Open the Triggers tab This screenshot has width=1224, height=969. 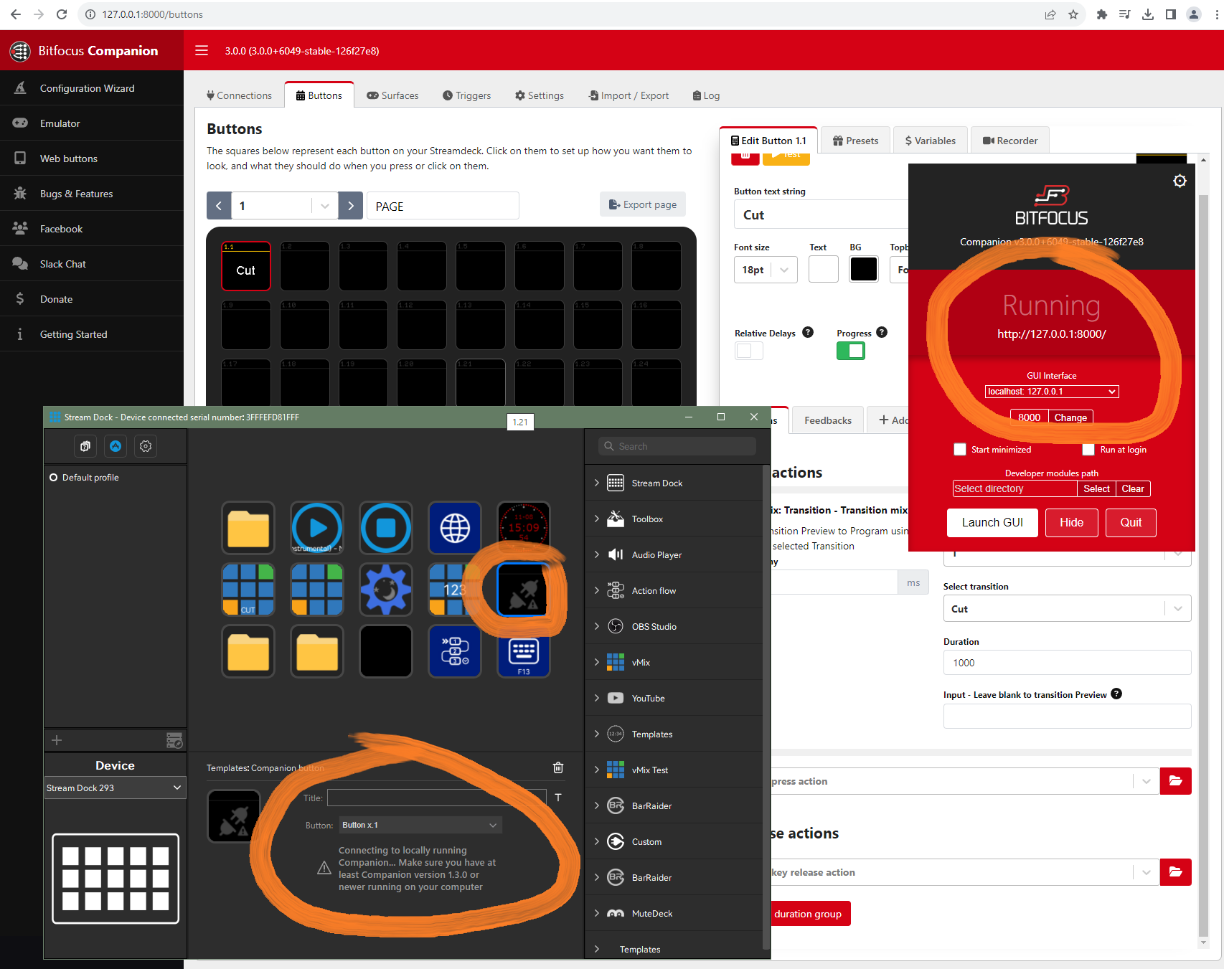click(466, 95)
